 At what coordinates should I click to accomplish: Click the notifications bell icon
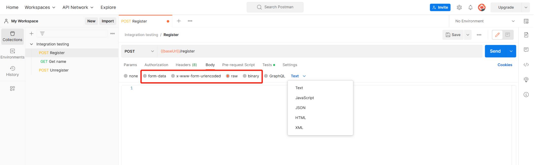(470, 8)
